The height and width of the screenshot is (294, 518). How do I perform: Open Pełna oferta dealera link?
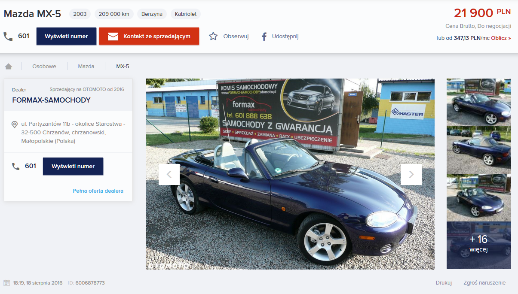point(98,191)
